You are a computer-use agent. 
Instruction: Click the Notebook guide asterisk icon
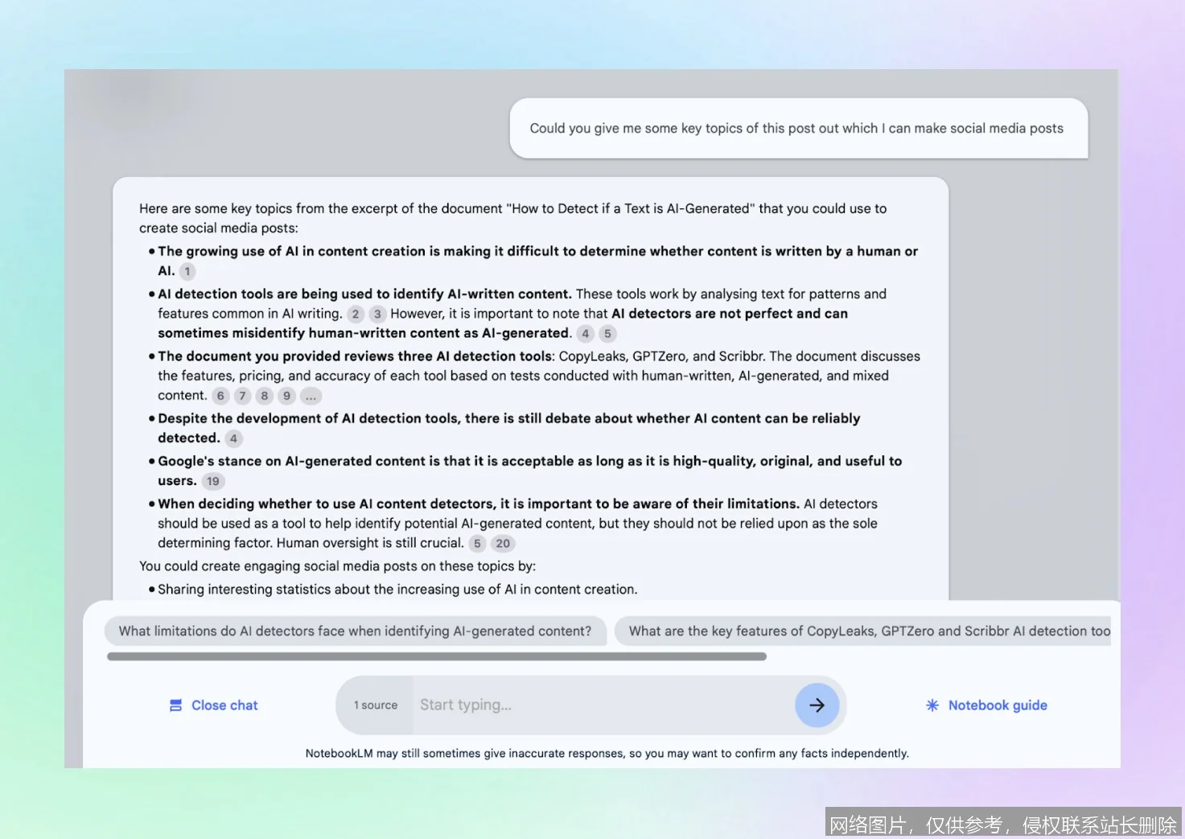click(x=932, y=705)
